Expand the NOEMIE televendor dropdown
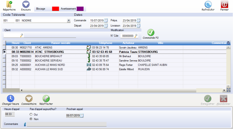This screenshot has height=129, width=233. 69,21
